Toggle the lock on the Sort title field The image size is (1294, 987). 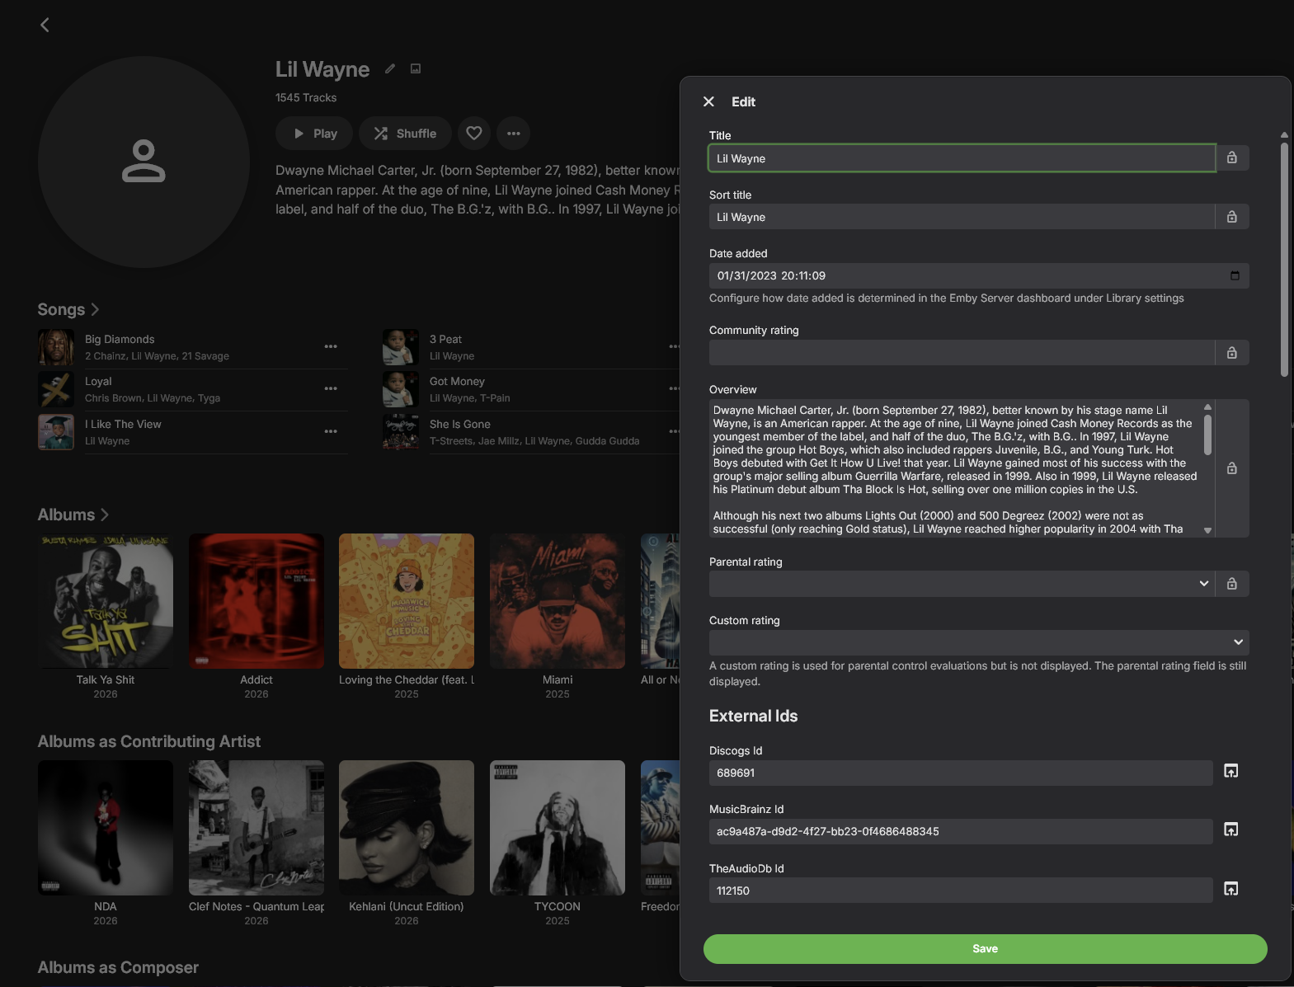point(1231,217)
